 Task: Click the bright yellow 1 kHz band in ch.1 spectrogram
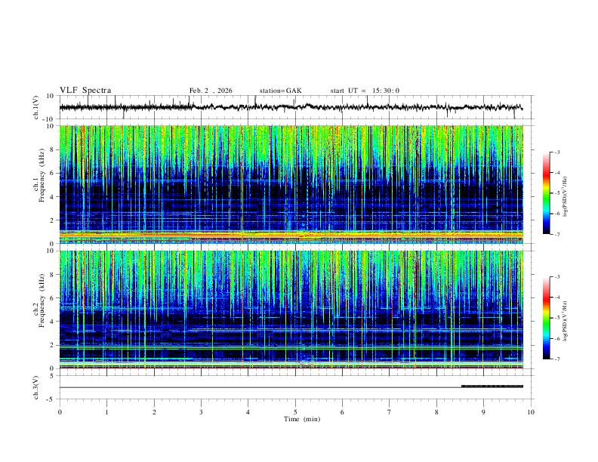coord(291,233)
